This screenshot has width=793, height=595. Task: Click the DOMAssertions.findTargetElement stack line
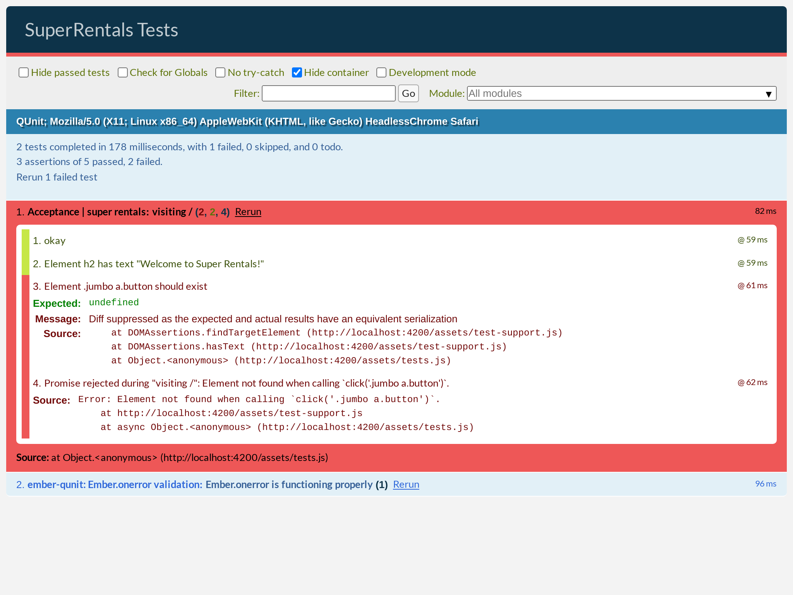point(337,333)
